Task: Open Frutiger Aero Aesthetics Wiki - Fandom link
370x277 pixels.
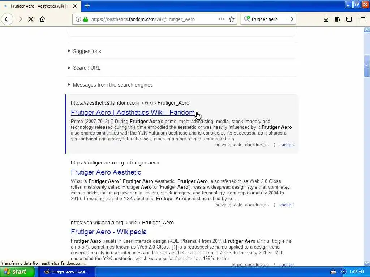Action: [x=133, y=113]
